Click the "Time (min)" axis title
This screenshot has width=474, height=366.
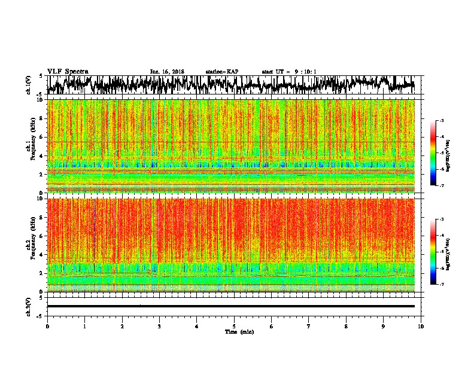click(x=239, y=332)
